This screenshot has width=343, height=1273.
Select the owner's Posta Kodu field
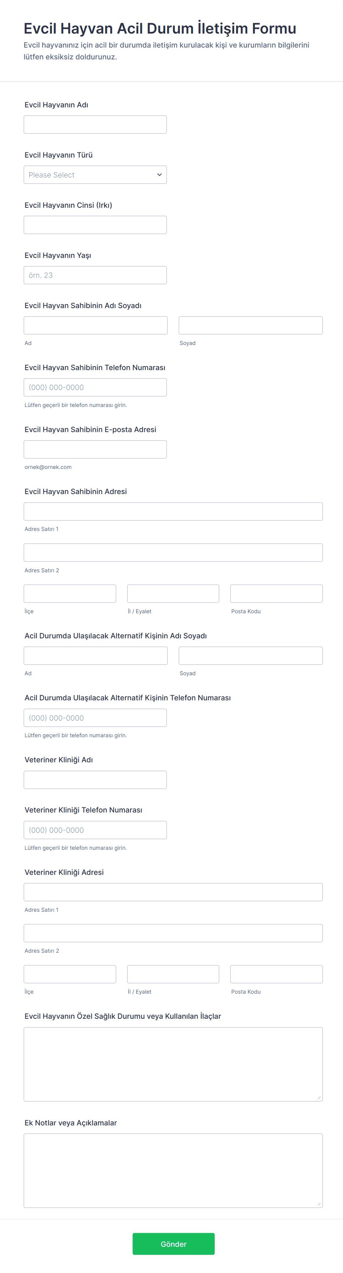[x=276, y=593]
